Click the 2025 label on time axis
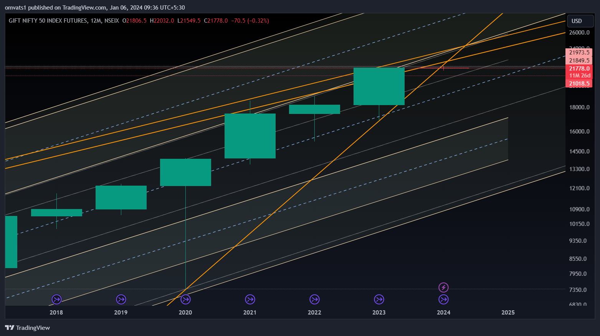This screenshot has width=600, height=336. [508, 312]
